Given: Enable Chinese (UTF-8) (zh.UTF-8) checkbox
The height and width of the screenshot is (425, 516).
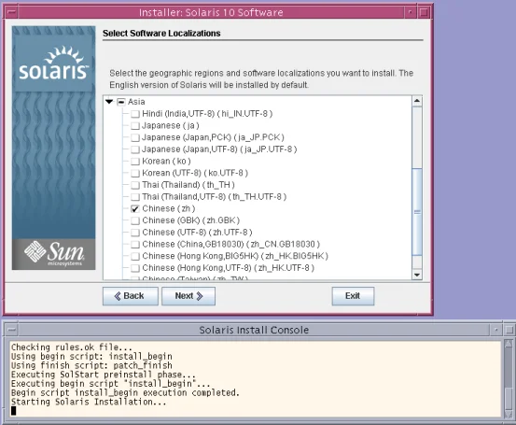Looking at the screenshot, I should pos(135,233).
